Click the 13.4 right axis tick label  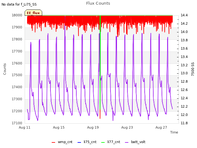click(x=184, y=57)
